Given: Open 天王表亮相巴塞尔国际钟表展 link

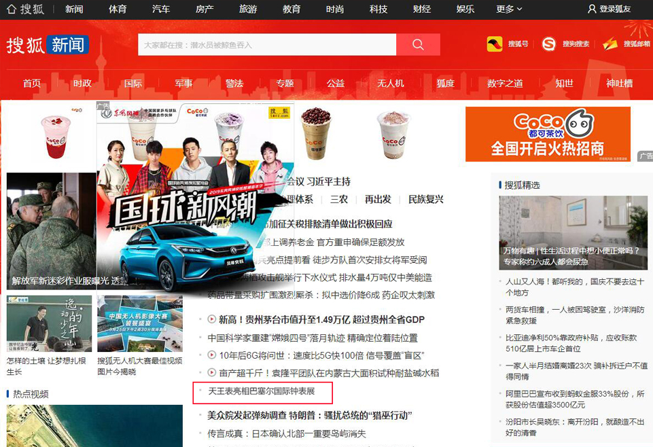Looking at the screenshot, I should (x=262, y=392).
